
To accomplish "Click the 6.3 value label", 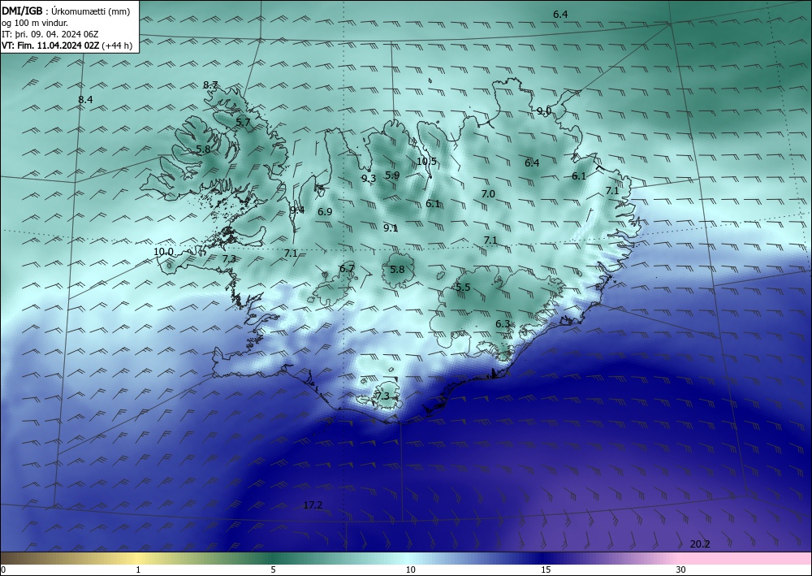I will 503,323.
